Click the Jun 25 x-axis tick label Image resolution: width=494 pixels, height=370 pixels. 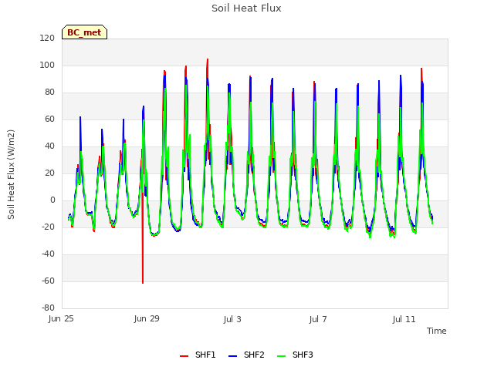(61, 318)
